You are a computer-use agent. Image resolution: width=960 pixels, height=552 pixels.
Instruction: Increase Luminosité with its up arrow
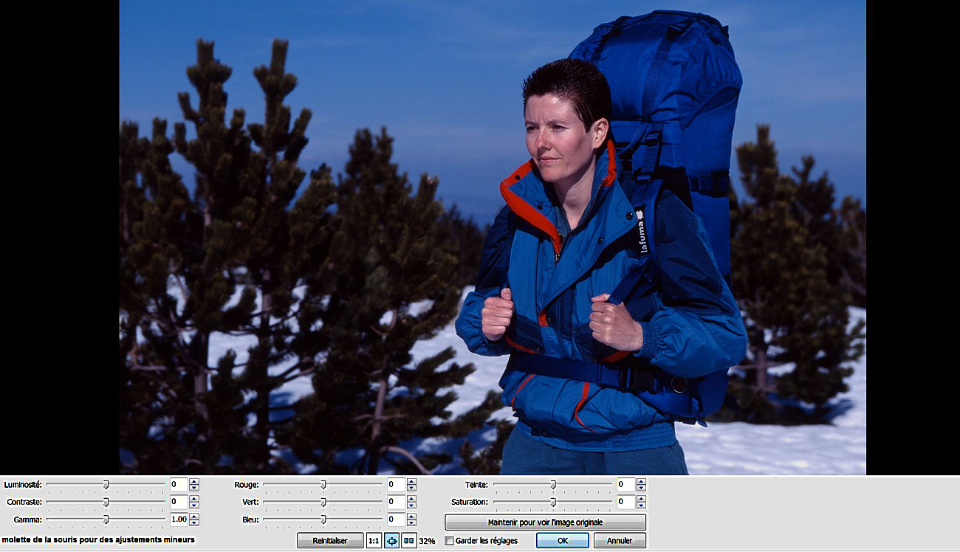pyautogui.click(x=194, y=482)
